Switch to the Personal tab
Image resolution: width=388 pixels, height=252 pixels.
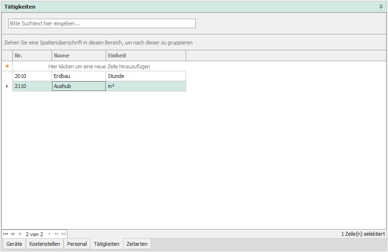[77, 244]
